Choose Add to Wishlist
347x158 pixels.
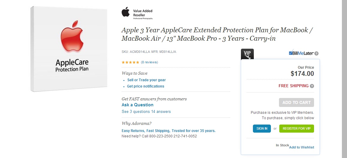(x=301, y=147)
